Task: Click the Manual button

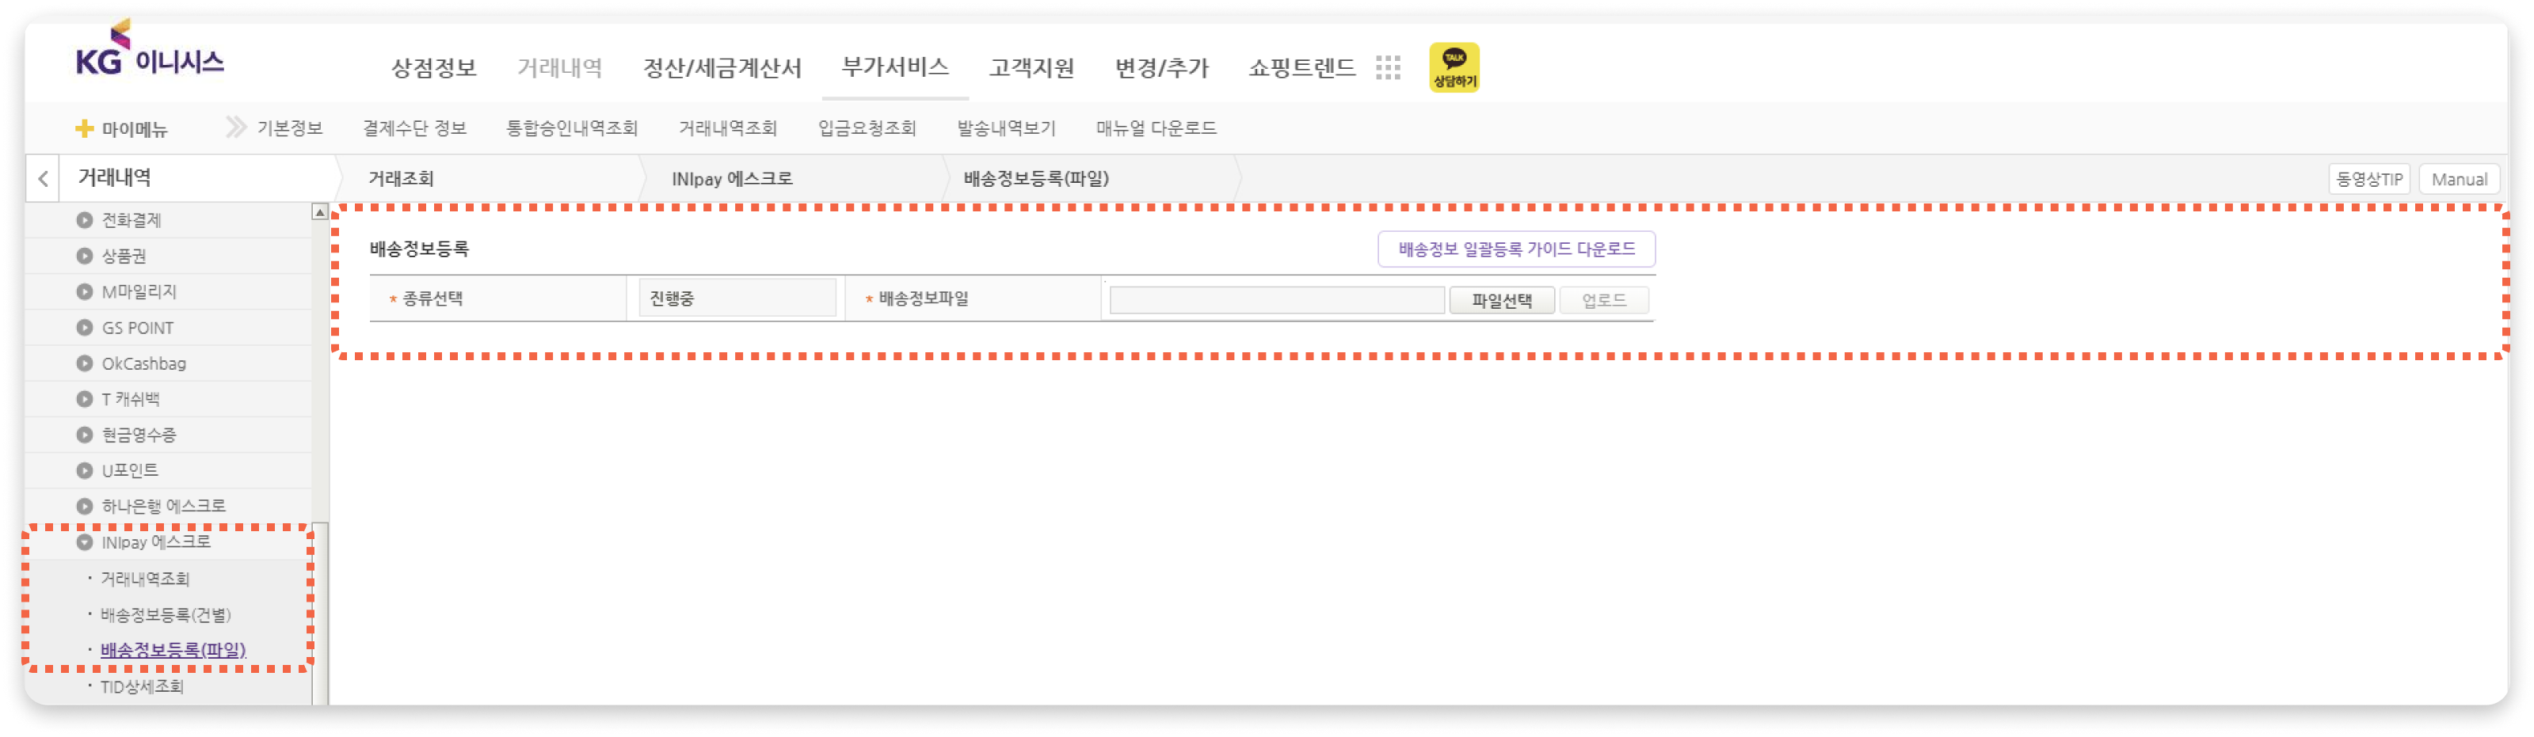Action: coord(2458,179)
